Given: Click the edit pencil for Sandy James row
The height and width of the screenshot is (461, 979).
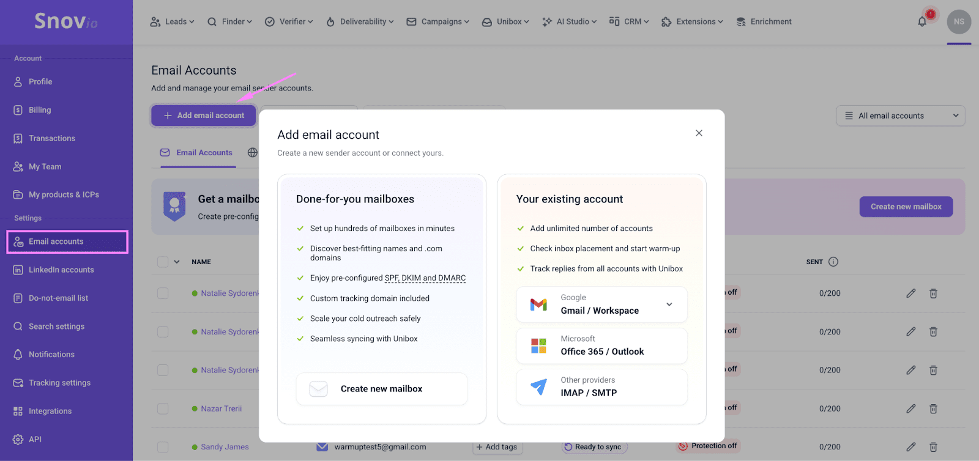Looking at the screenshot, I should click(911, 447).
